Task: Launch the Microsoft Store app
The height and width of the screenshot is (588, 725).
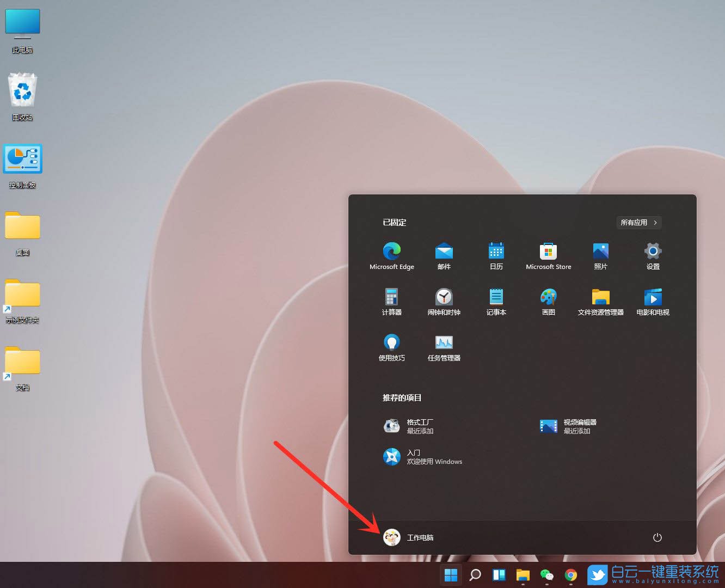Action: (x=548, y=256)
